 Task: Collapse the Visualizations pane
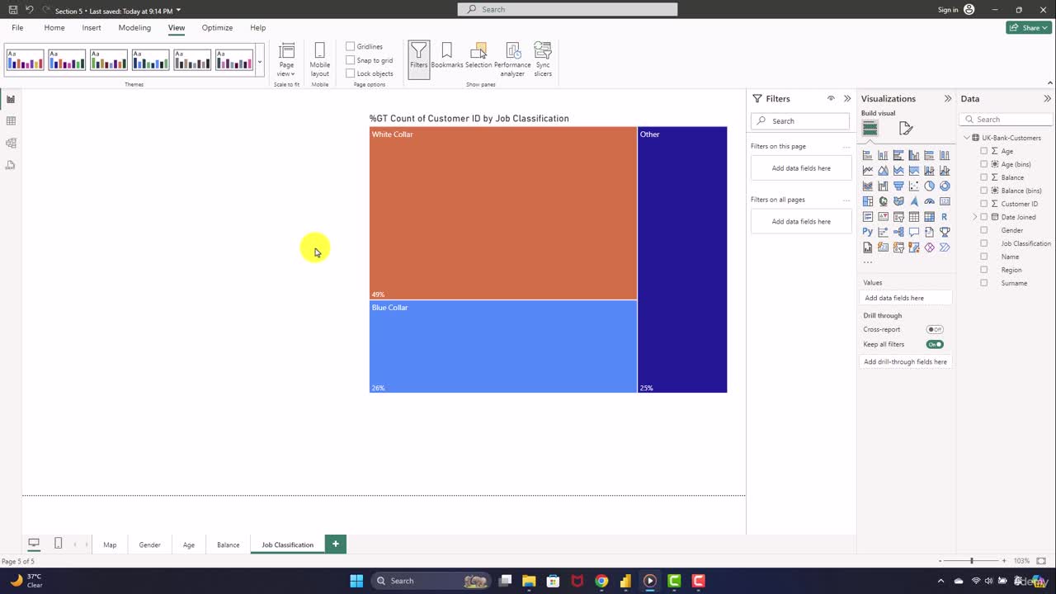[947, 99]
